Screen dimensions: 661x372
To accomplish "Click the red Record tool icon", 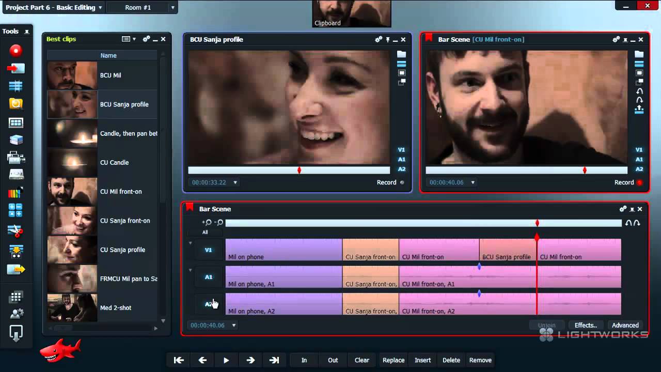I will [16, 50].
